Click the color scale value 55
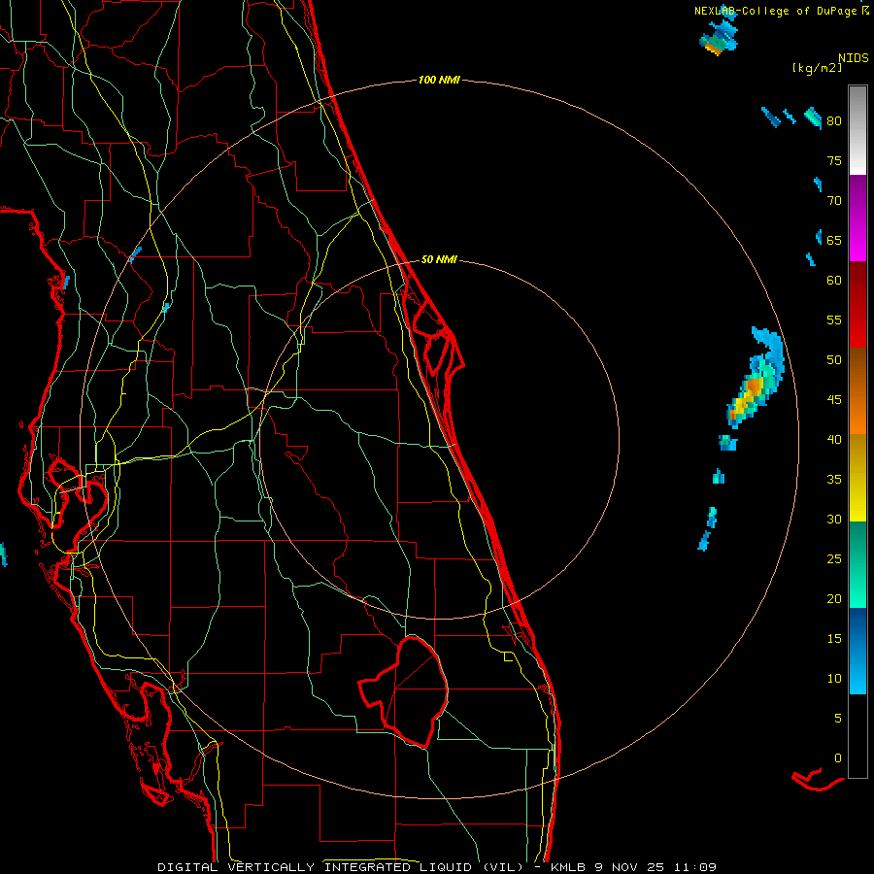Viewport: 874px width, 874px height. tap(834, 319)
